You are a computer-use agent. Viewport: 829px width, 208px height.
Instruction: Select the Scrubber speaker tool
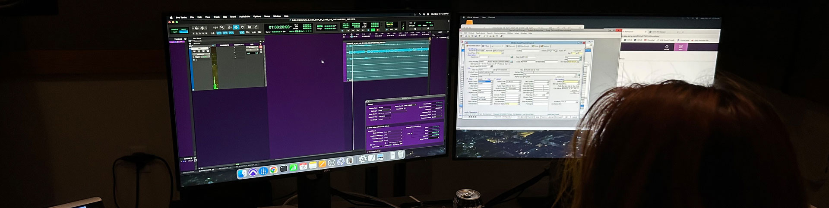pyautogui.click(x=250, y=27)
